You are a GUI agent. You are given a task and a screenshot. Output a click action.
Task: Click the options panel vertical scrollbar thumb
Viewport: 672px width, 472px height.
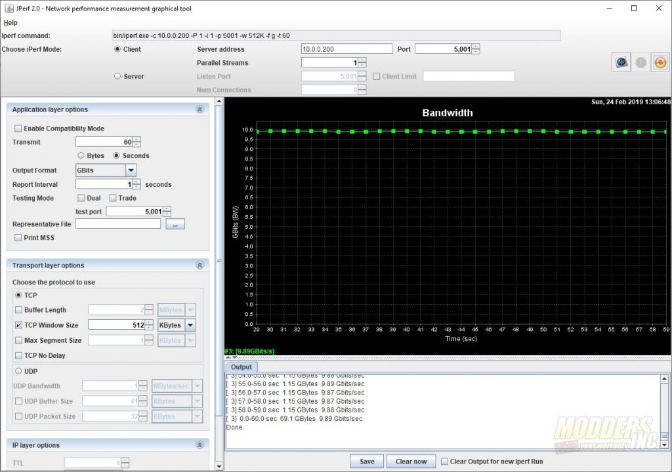(x=219, y=260)
